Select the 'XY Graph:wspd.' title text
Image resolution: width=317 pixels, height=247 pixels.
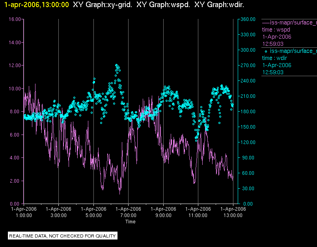pyautogui.click(x=163, y=5)
